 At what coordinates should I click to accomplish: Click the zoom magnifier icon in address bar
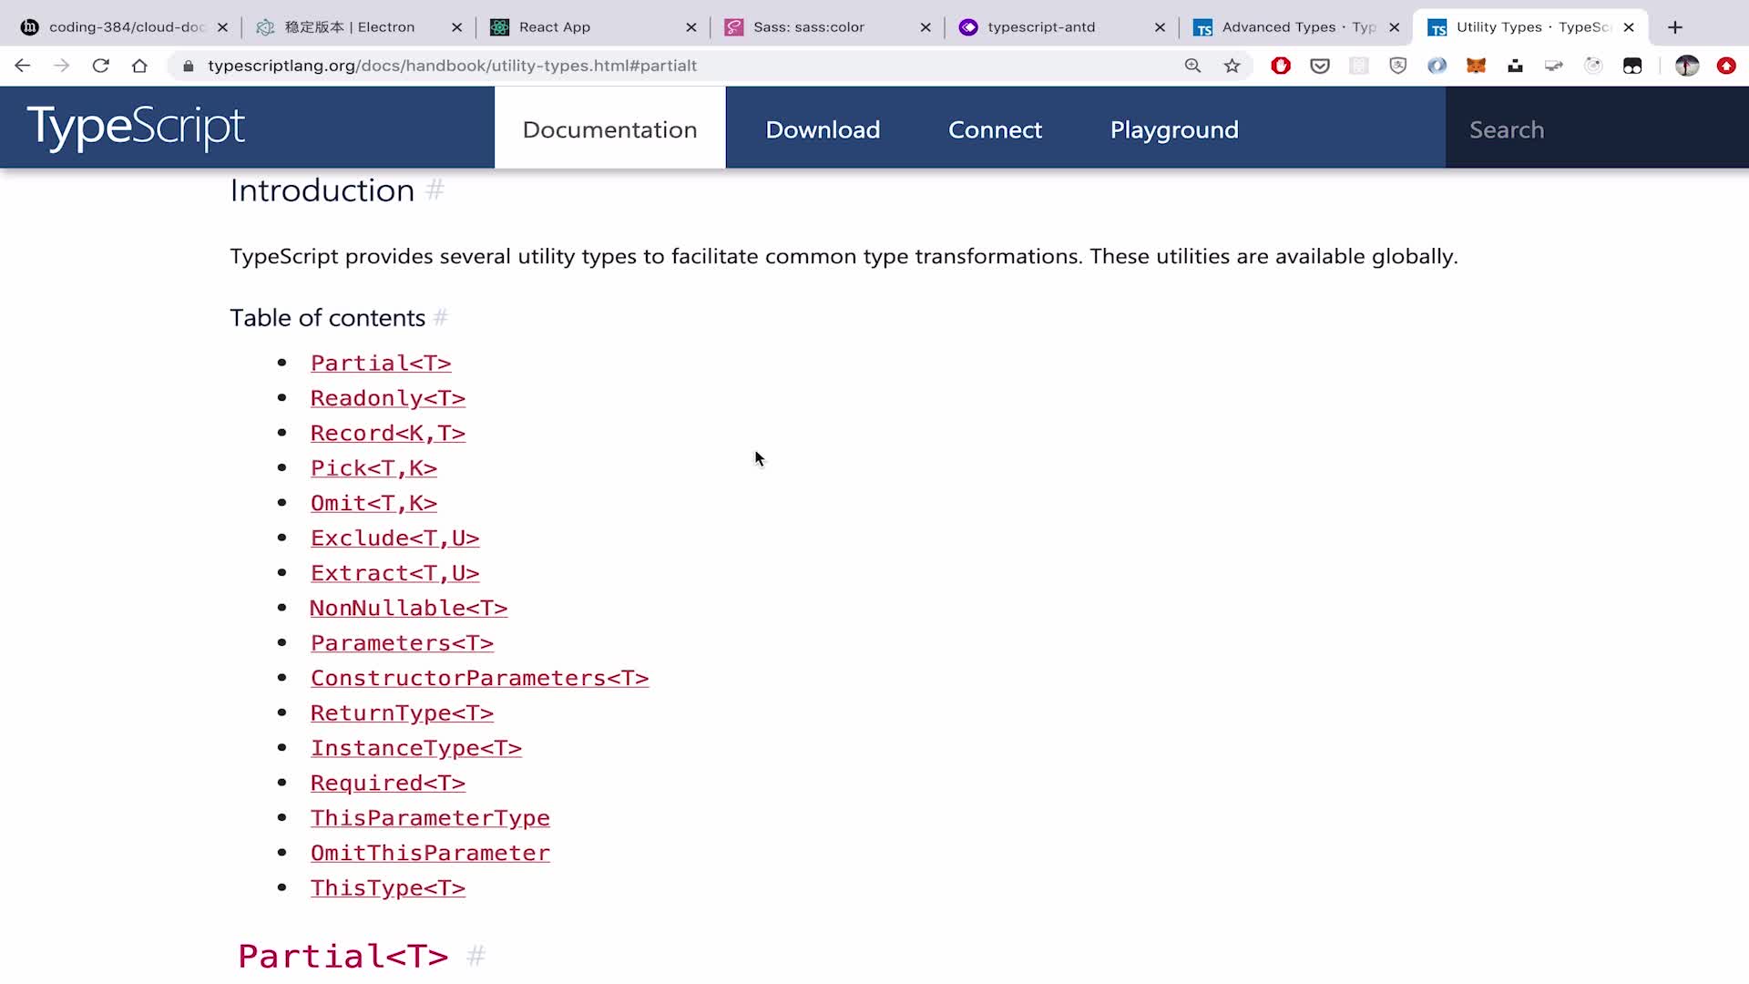click(x=1192, y=66)
